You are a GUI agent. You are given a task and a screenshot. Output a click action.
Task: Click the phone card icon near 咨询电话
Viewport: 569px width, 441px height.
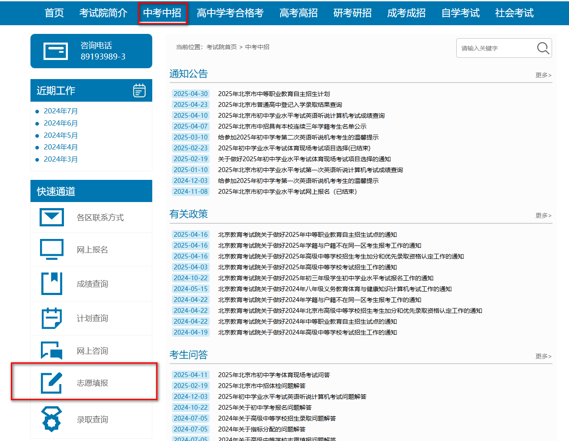[55, 50]
